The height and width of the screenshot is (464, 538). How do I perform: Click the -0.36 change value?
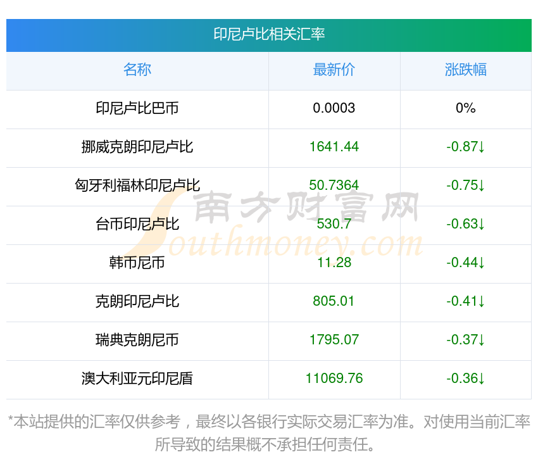pyautogui.click(x=466, y=379)
